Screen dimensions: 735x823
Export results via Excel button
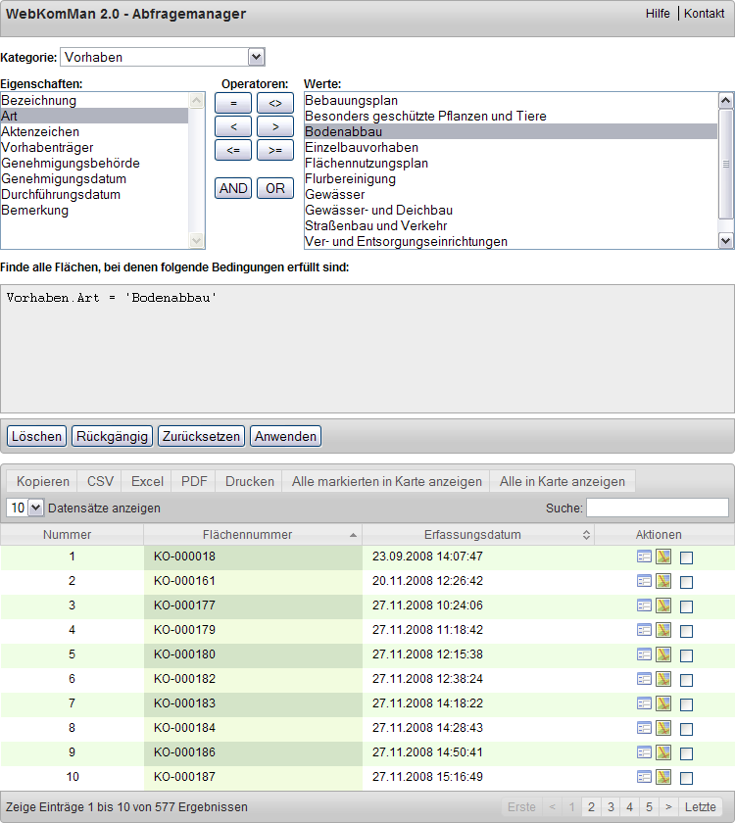(x=147, y=481)
